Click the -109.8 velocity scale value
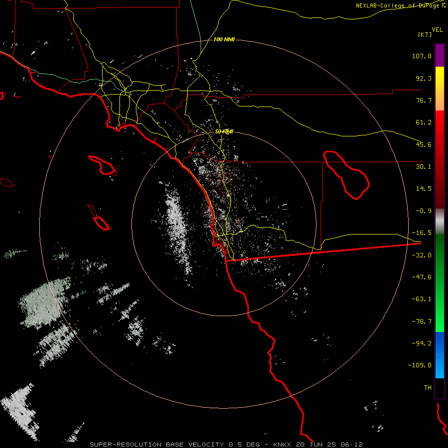 420,365
